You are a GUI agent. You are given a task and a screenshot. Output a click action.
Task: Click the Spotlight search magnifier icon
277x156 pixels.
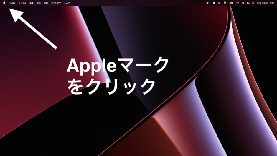point(243,3)
